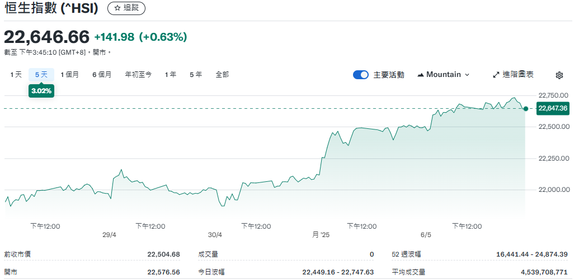This screenshot has height=280, width=579.
Task: Click the 3.02% performance badge
Action: pos(41,91)
